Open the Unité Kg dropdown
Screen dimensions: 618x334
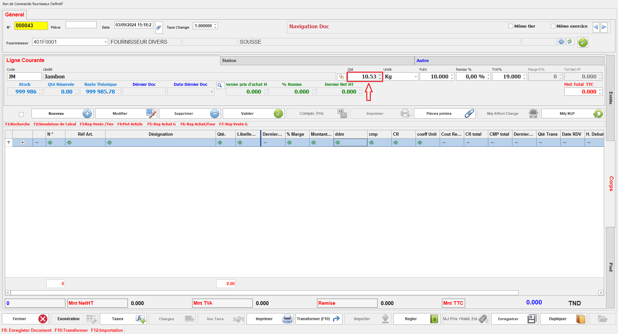pyautogui.click(x=416, y=77)
